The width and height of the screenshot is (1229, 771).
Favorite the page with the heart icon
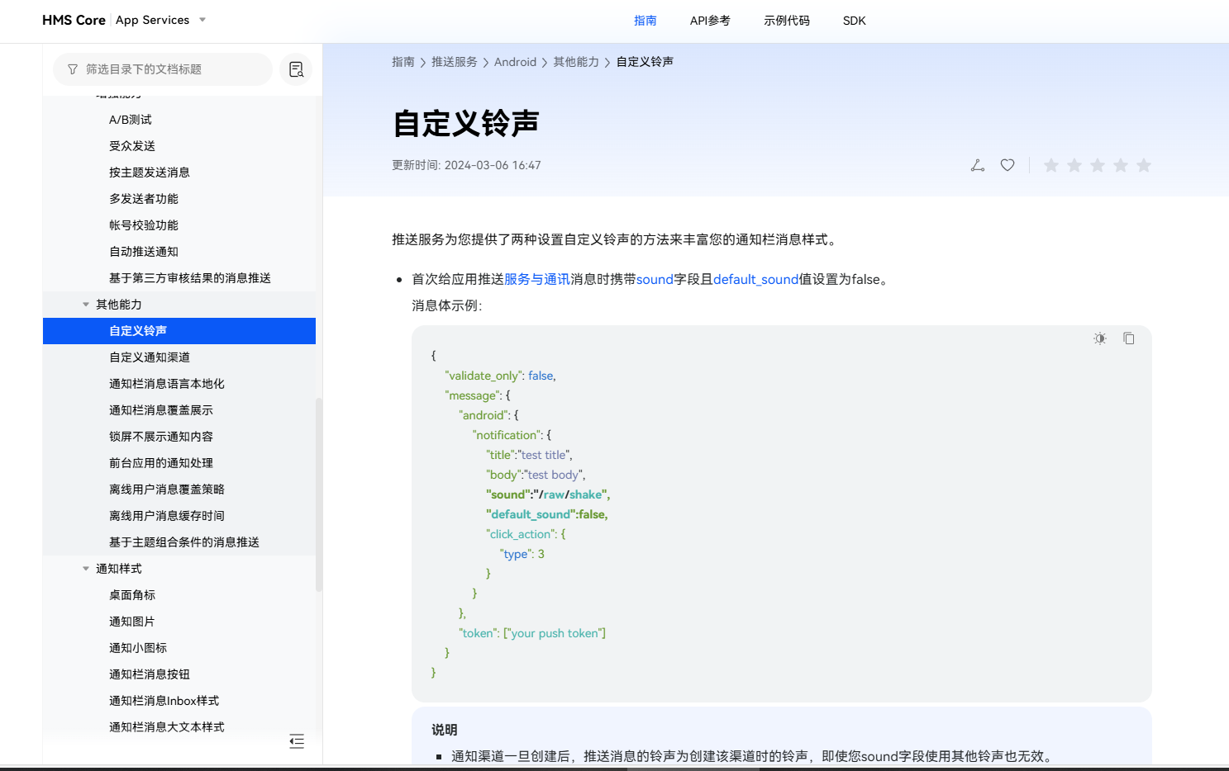pyautogui.click(x=1007, y=165)
